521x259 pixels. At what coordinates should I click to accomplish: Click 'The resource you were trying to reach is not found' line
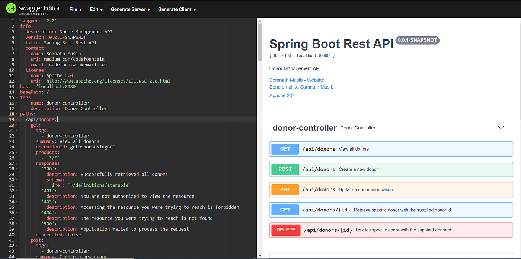130,218
